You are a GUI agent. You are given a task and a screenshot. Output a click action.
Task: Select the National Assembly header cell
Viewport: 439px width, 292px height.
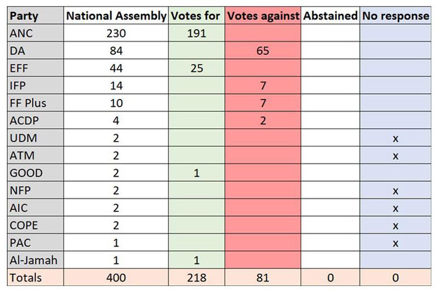[116, 16]
